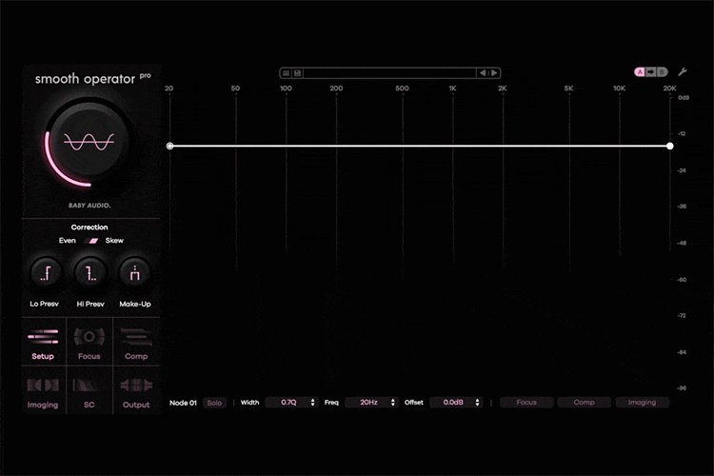Click the main smoothing knob

pyautogui.click(x=89, y=142)
